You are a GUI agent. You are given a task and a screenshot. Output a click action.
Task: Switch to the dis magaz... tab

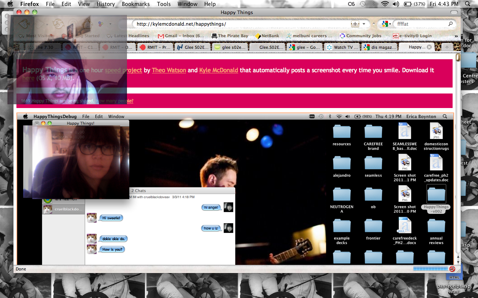click(379, 47)
